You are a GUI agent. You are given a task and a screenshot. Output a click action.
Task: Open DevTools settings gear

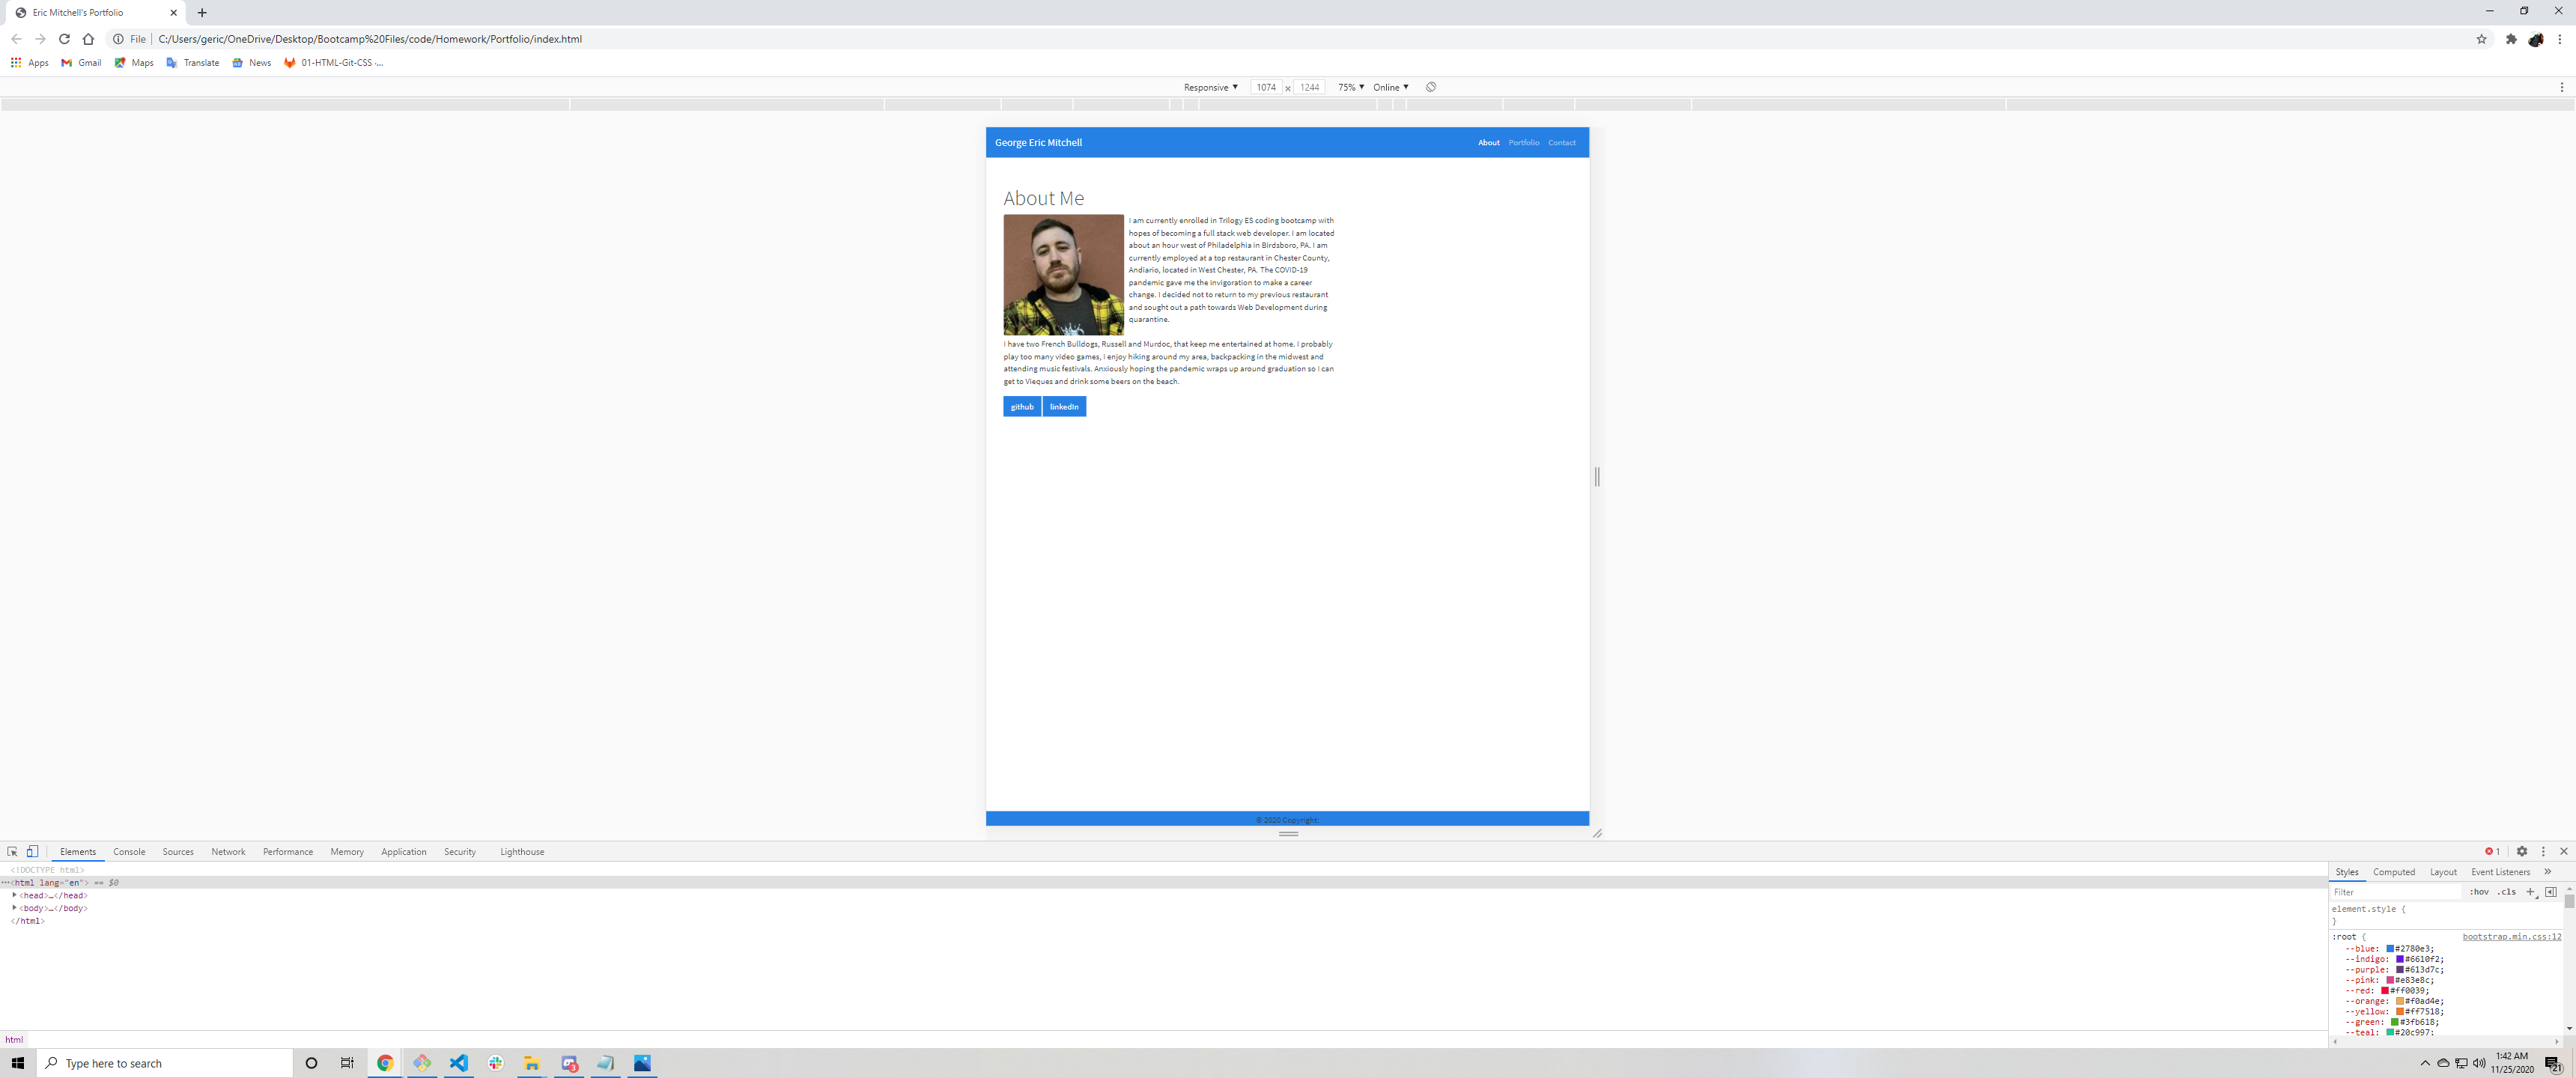[x=2522, y=852]
